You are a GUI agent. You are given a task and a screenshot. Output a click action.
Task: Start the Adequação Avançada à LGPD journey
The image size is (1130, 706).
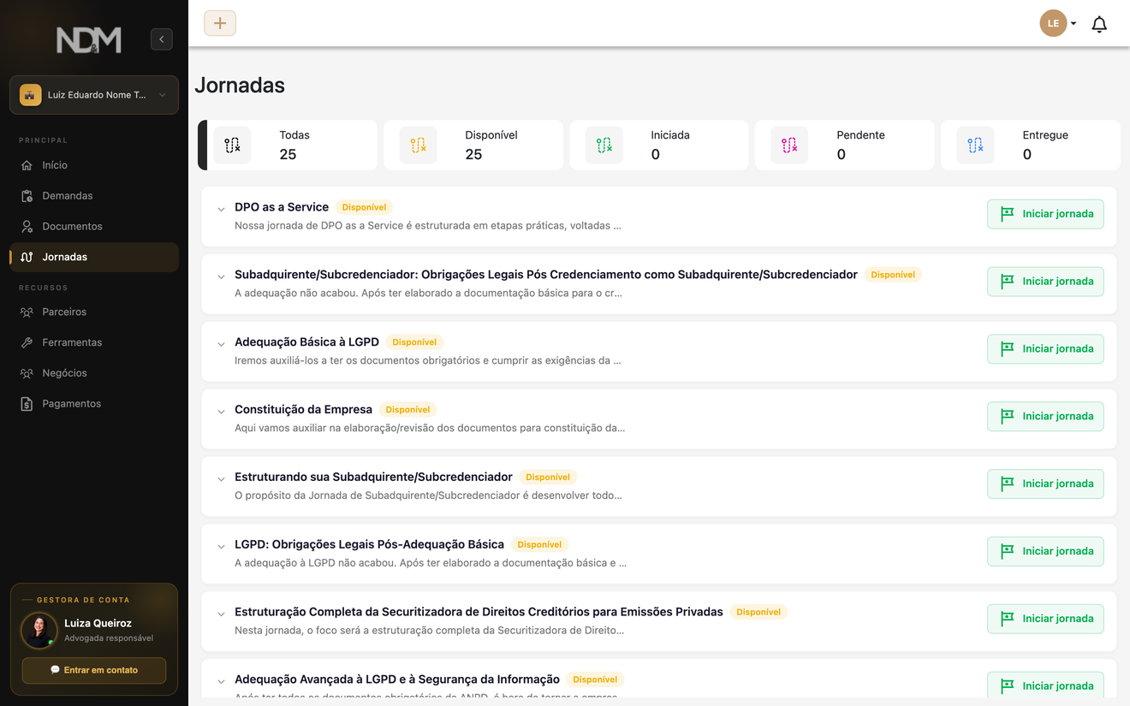1045,686
